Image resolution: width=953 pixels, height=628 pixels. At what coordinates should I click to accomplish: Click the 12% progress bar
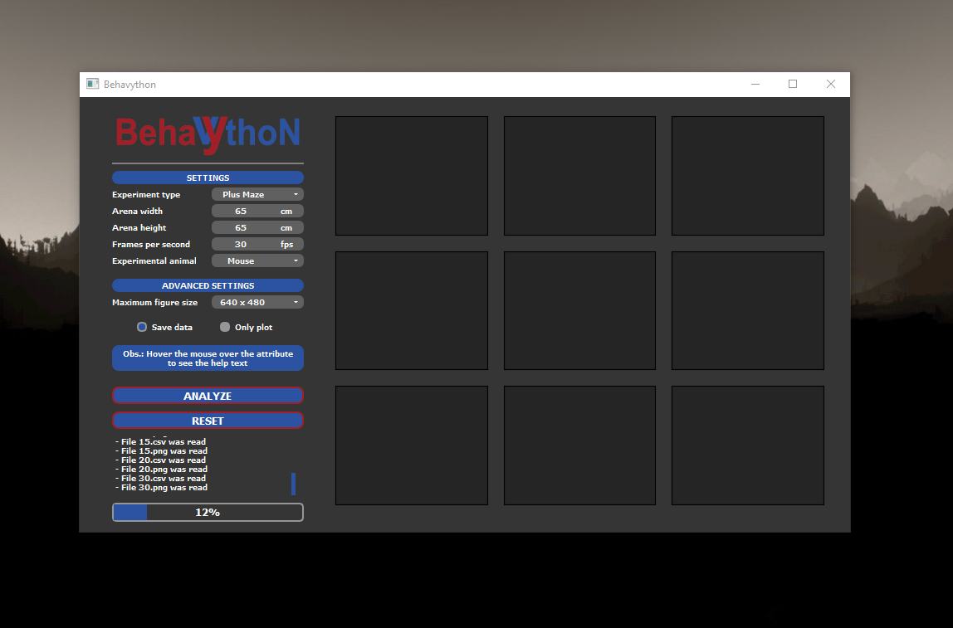[x=208, y=513]
